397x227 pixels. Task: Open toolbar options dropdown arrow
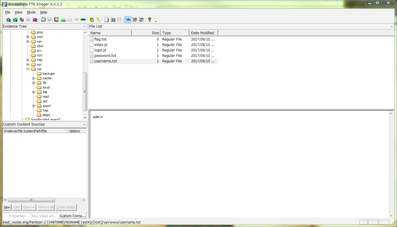[x=156, y=21]
